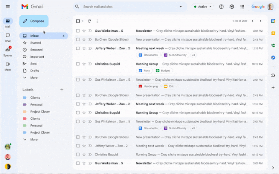
Task: Open the main menu hamburger icon
Action: click(8, 7)
